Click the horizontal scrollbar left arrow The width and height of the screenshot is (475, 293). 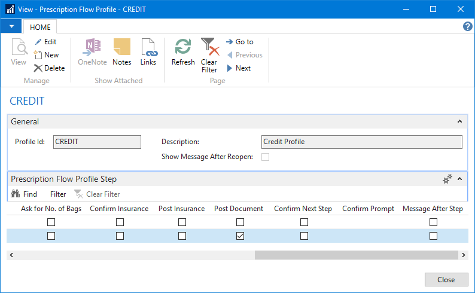[11, 255]
